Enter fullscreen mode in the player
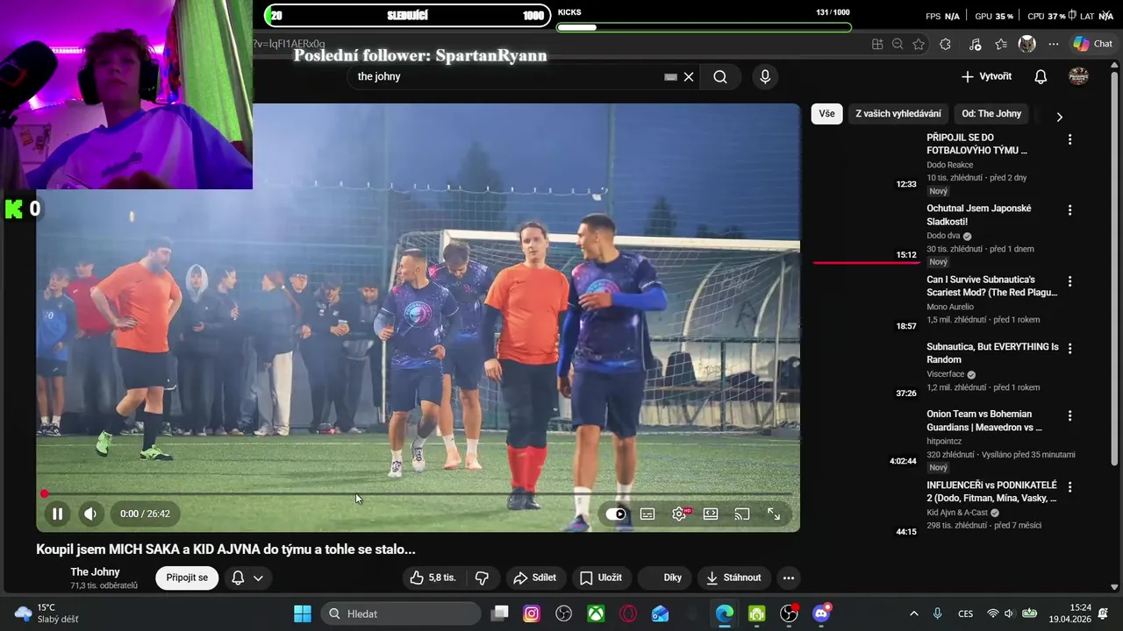The width and height of the screenshot is (1123, 631). pyautogui.click(x=774, y=514)
